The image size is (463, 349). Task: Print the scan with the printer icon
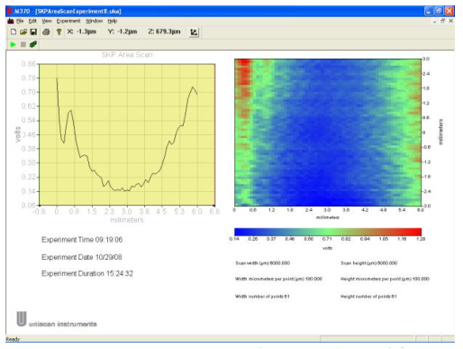pyautogui.click(x=46, y=32)
